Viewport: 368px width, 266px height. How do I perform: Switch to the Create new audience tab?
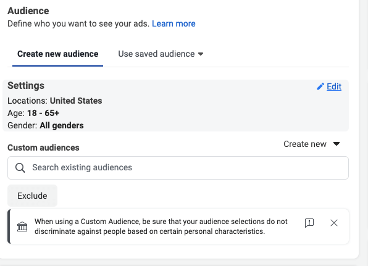(x=58, y=54)
